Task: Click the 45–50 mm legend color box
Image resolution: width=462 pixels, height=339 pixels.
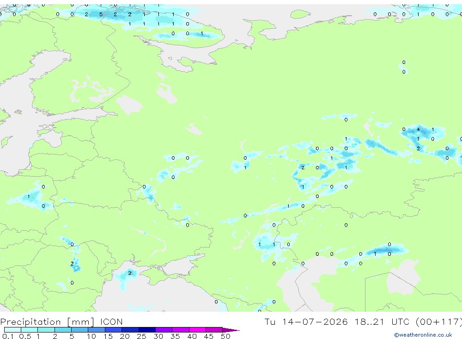Action: tap(214, 330)
